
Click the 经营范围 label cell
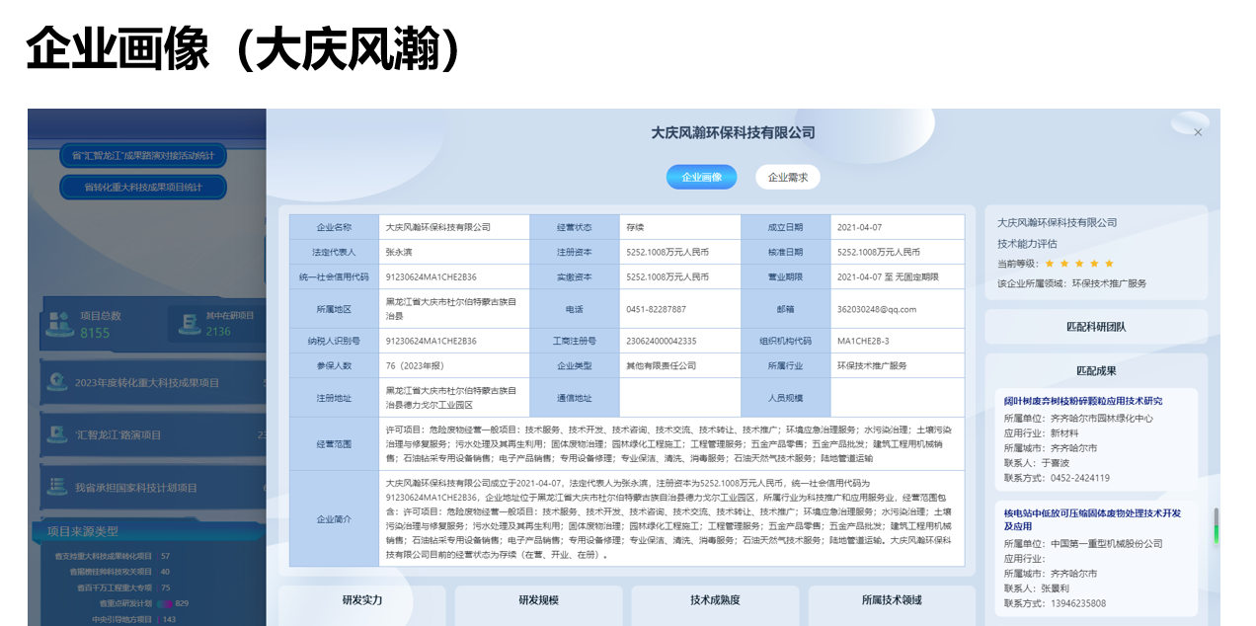334,444
